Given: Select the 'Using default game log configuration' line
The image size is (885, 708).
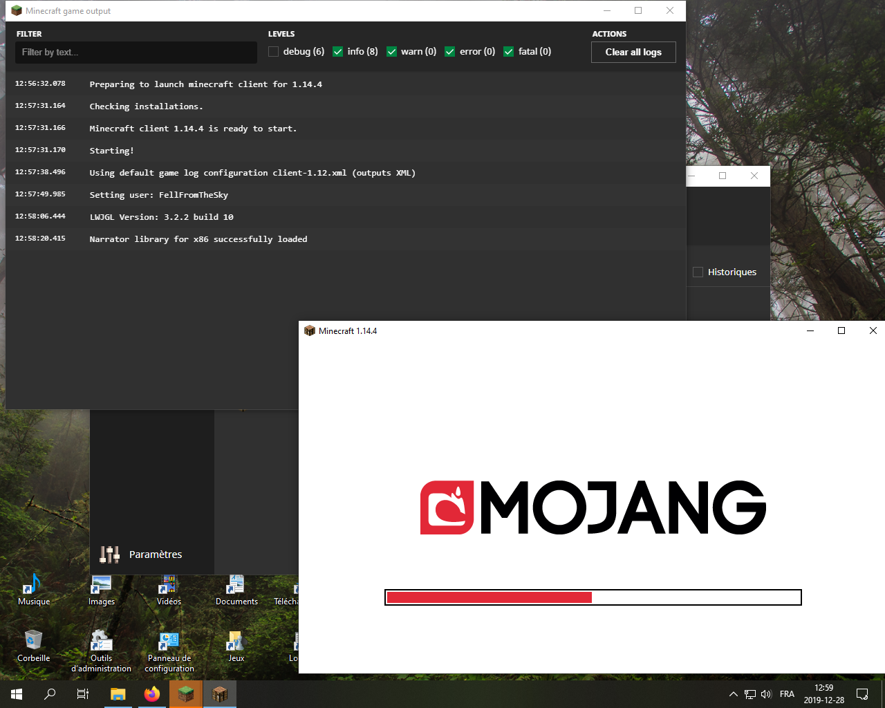Looking at the screenshot, I should pyautogui.click(x=346, y=173).
